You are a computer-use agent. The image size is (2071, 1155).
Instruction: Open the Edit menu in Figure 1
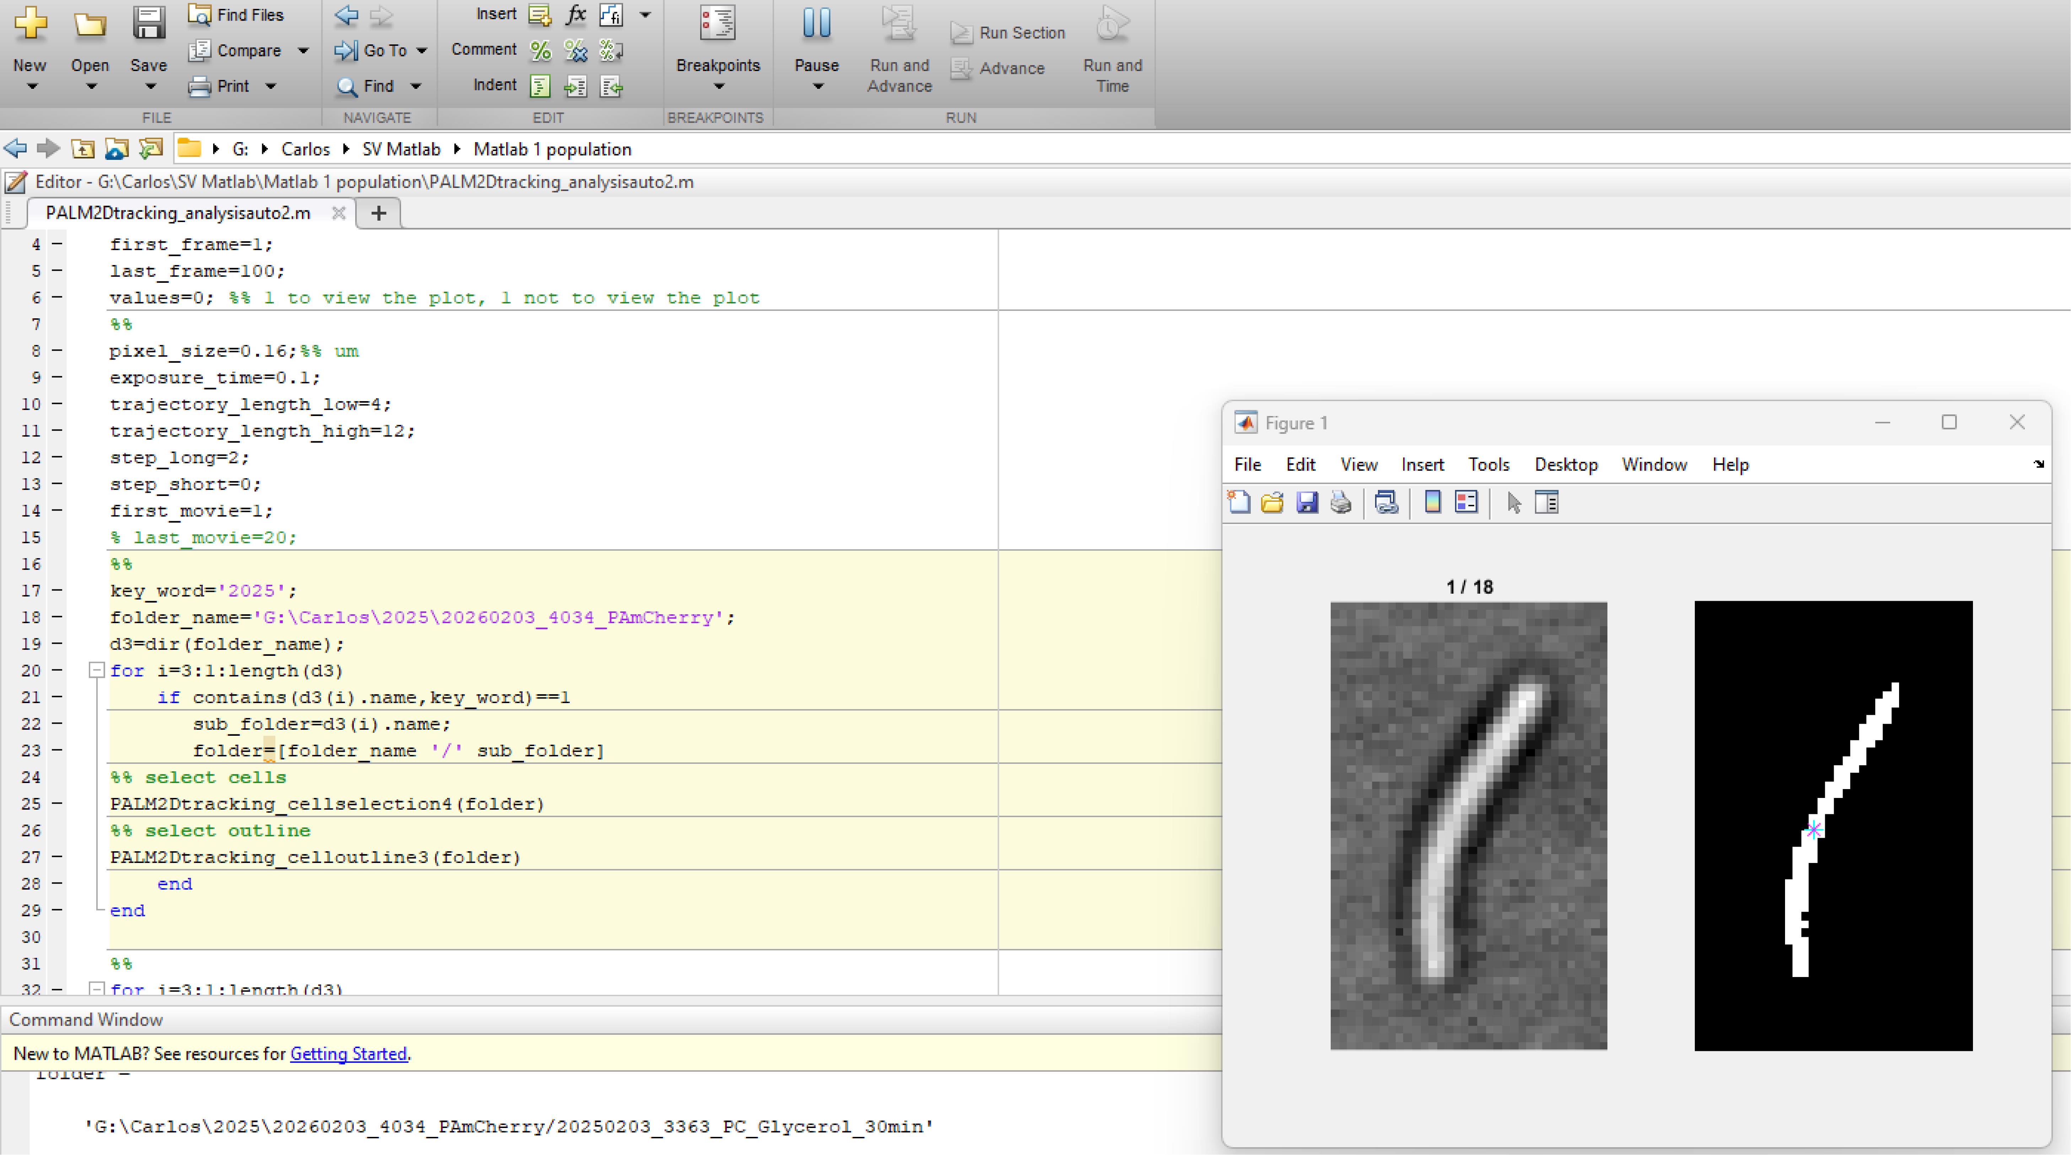coord(1301,465)
